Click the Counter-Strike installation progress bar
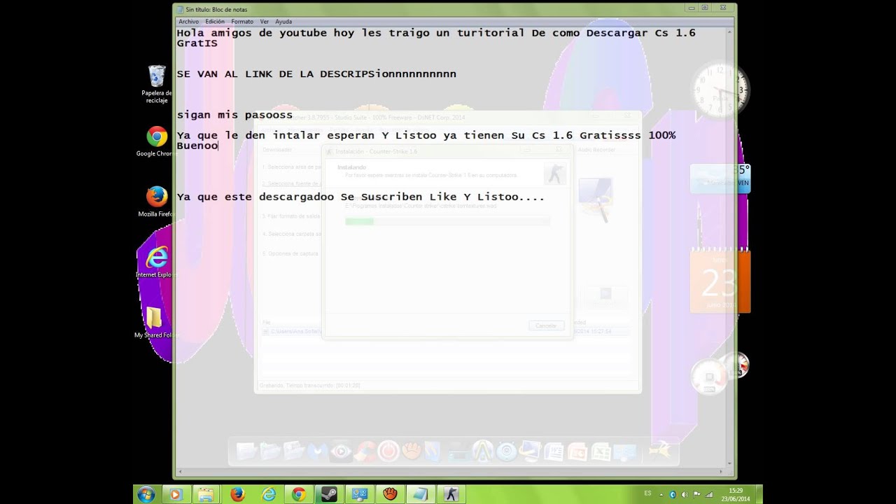The height and width of the screenshot is (504, 896). [447, 221]
